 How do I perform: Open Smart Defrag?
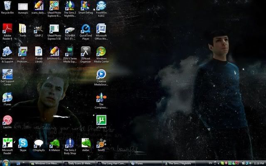[86, 7]
